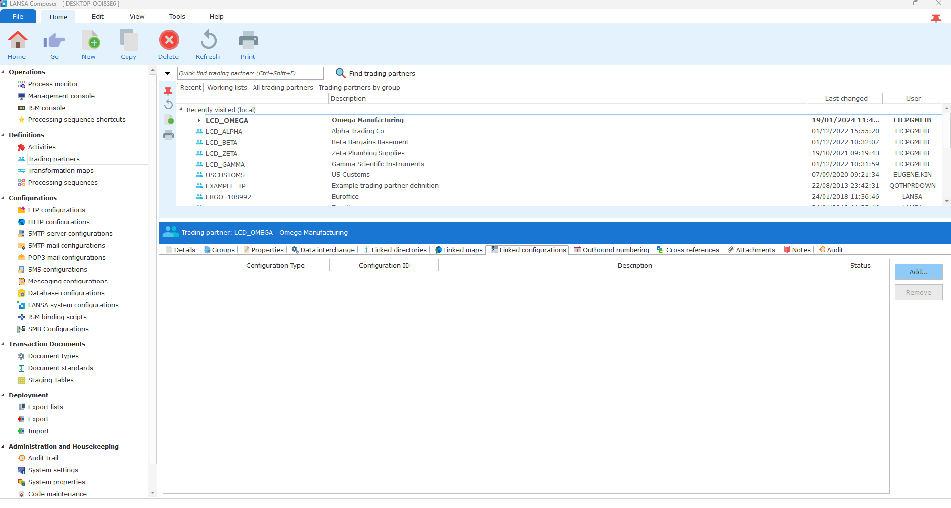Expand the LCD_OMEGA row arrow
The height and width of the screenshot is (508, 951).
tap(199, 120)
